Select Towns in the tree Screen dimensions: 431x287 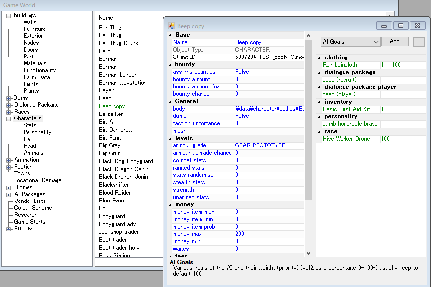pyautogui.click(x=22, y=173)
